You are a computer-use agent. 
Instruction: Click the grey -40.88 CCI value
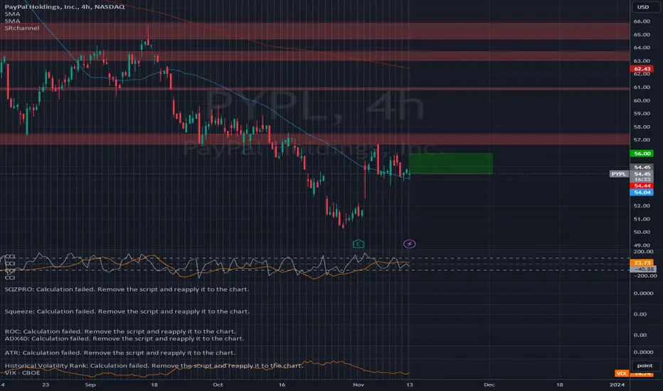click(643, 269)
